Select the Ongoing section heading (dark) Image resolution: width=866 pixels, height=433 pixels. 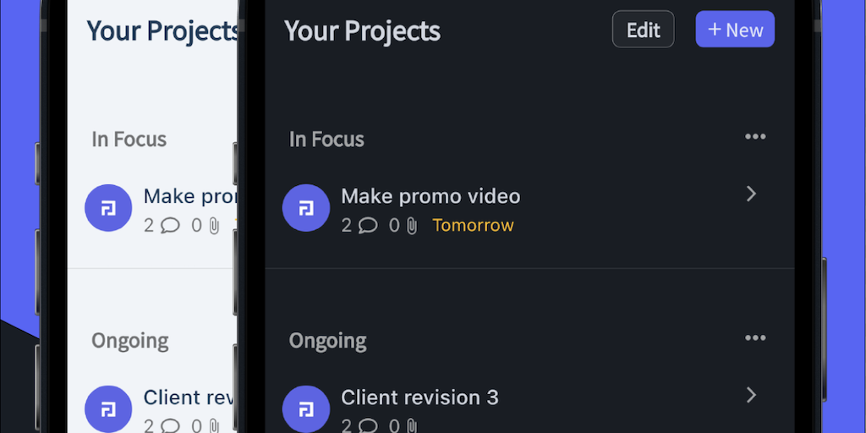[328, 341]
